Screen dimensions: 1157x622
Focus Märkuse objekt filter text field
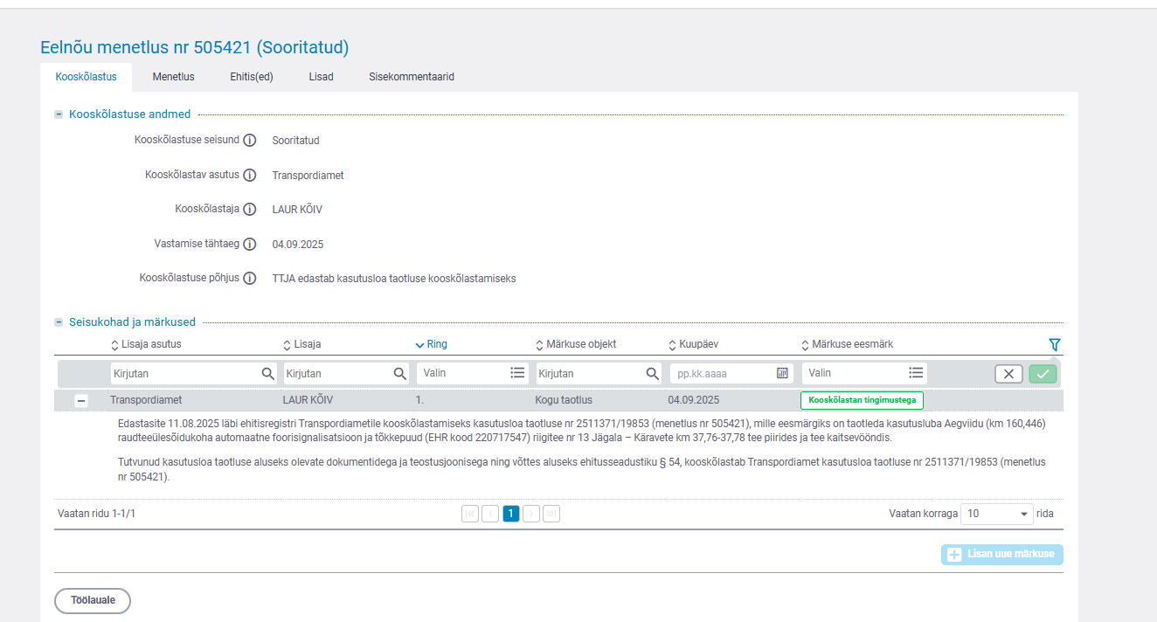click(599, 373)
